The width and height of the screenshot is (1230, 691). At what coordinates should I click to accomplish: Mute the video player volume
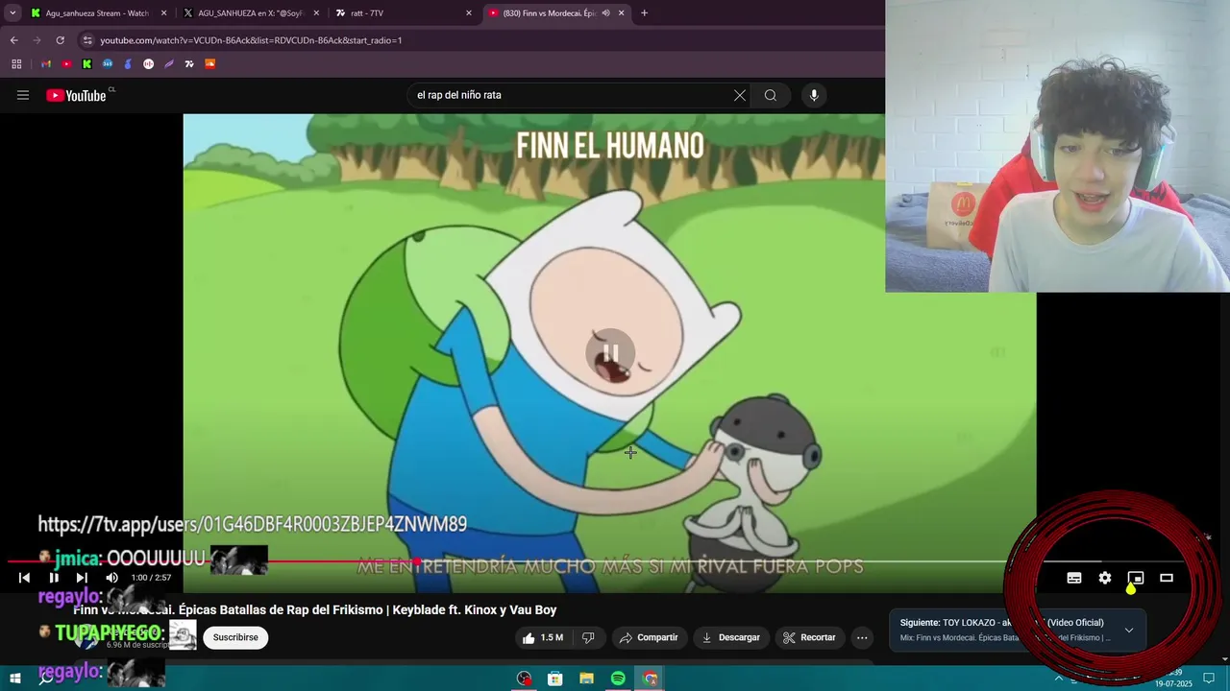111,578
